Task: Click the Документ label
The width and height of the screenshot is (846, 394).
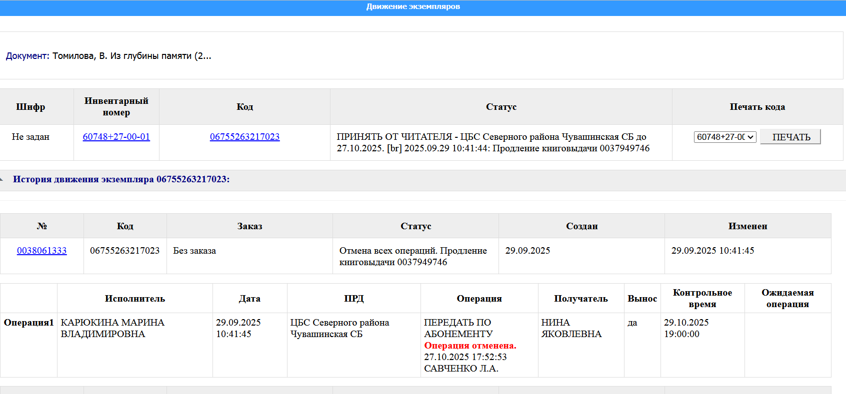Action: pyautogui.click(x=27, y=56)
